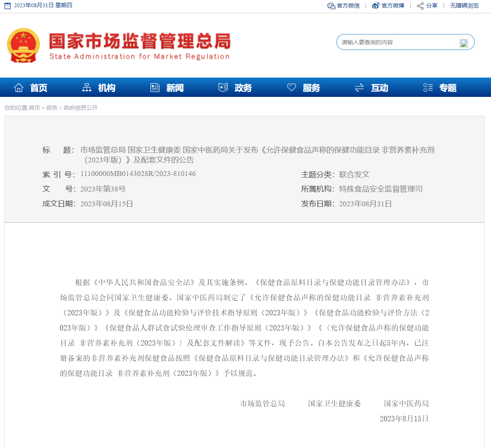
Task: Click the 国家中医药局 signature
Action: tap(407, 403)
